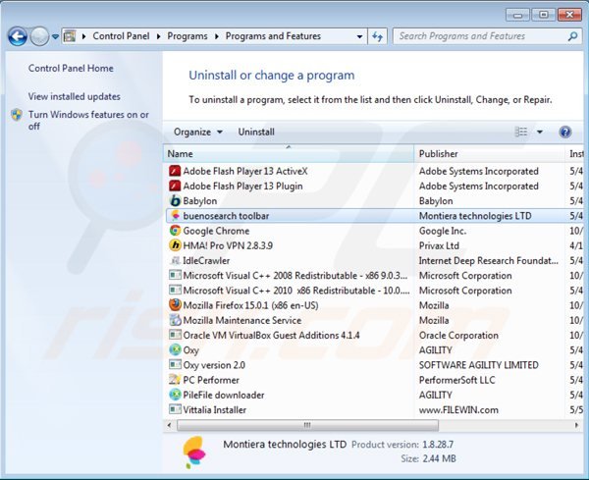589x480 pixels.
Task: Select the Google Chrome row by name
Action: 216,231
